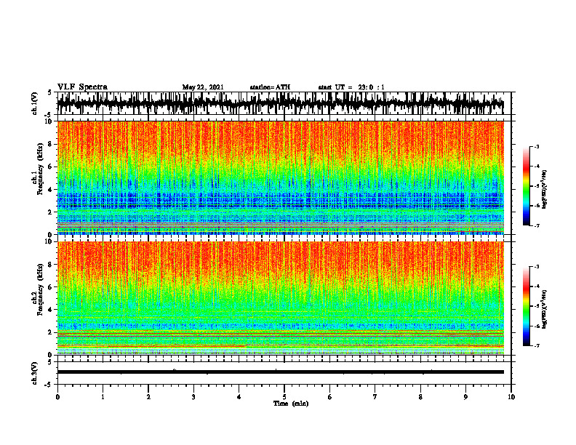Image resolution: width=576 pixels, height=445 pixels.
Task: Click time axis tick label "10" at right end
Action: [x=511, y=397]
